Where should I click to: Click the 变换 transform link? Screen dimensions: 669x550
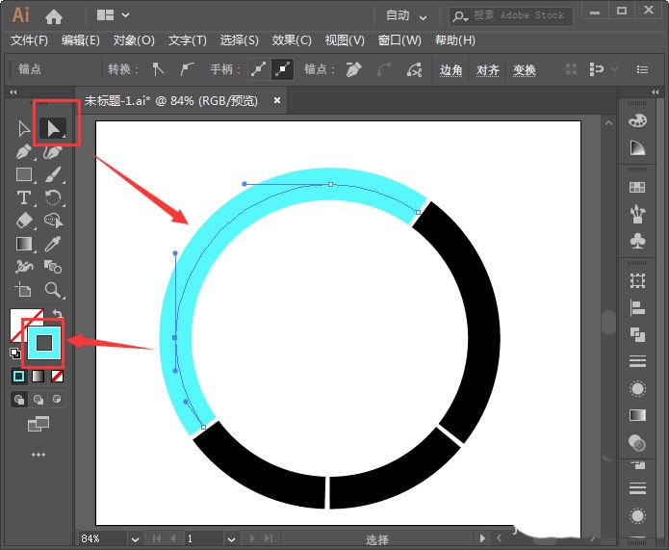pyautogui.click(x=525, y=70)
